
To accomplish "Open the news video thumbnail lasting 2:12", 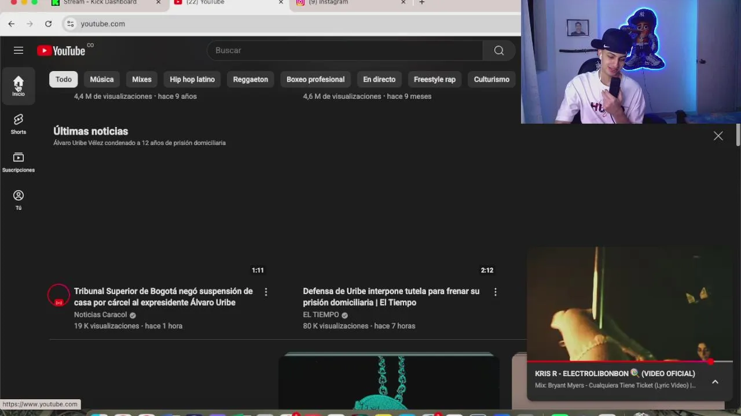I will [x=388, y=216].
